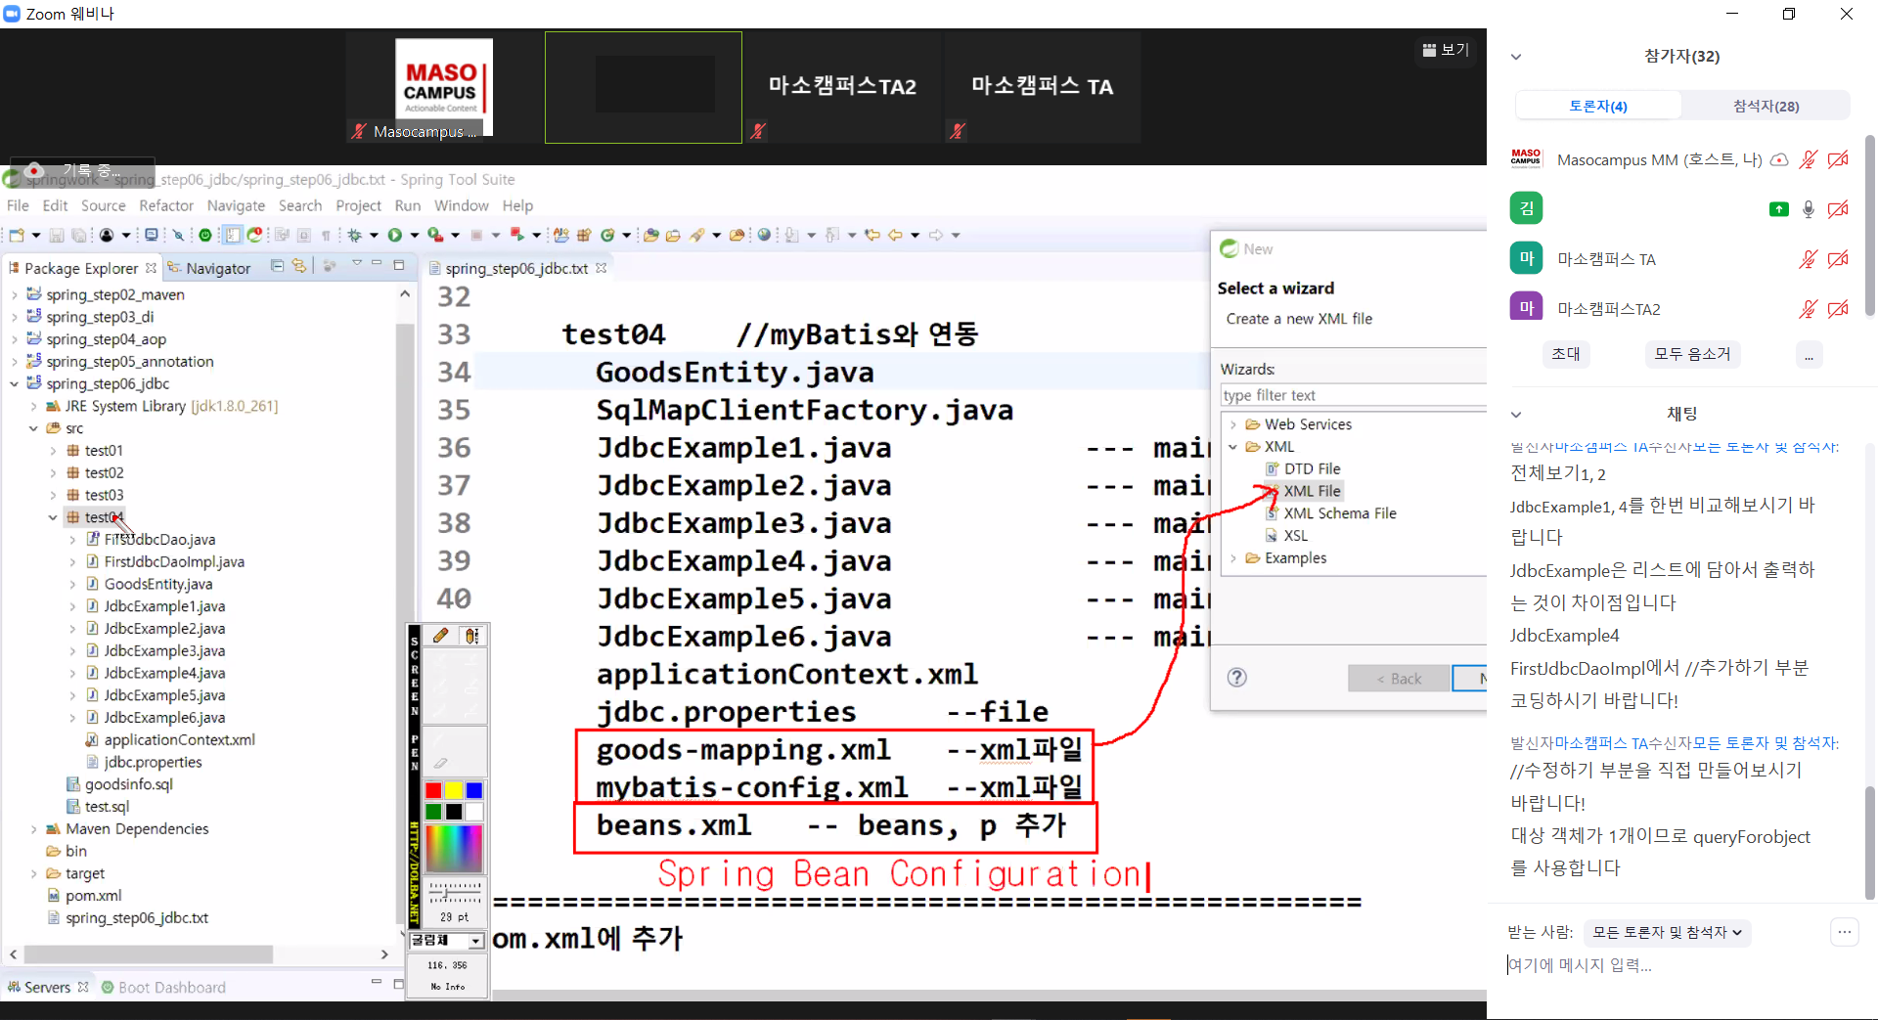Click the New file toolbar icon
1878x1020 pixels.
tap(17, 235)
